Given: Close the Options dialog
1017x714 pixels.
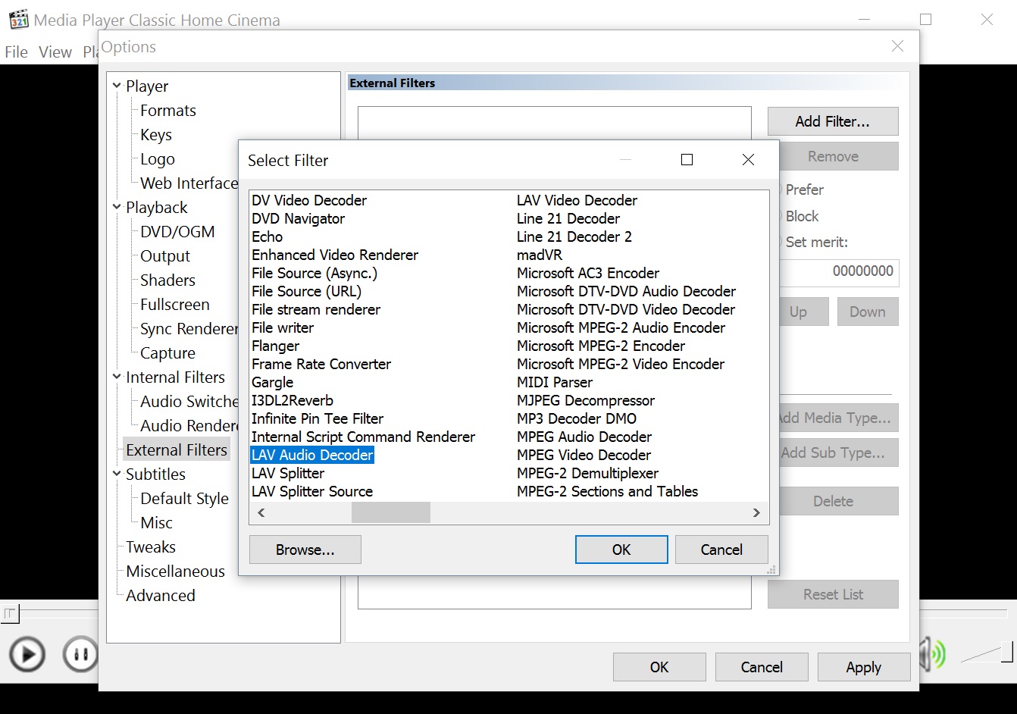Looking at the screenshot, I should point(897,46).
